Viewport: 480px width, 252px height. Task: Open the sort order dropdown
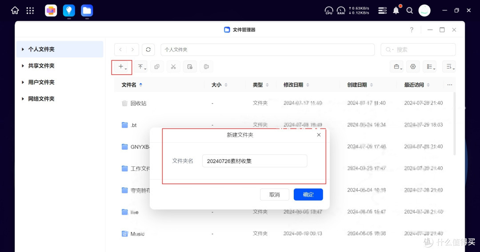coord(449,67)
